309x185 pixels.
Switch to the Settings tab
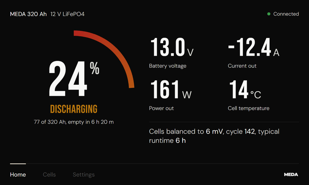(84, 175)
